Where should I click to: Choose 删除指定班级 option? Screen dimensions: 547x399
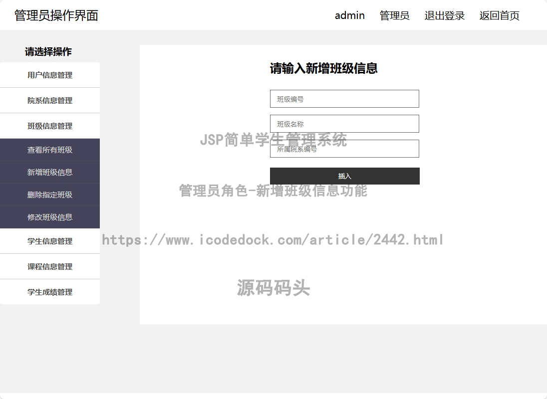point(50,195)
